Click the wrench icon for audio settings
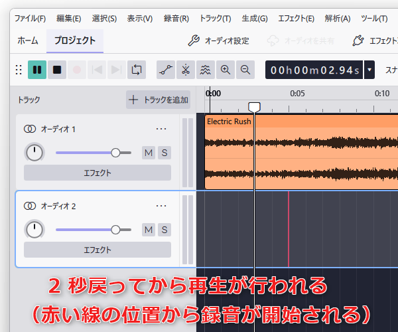 pyautogui.click(x=194, y=41)
